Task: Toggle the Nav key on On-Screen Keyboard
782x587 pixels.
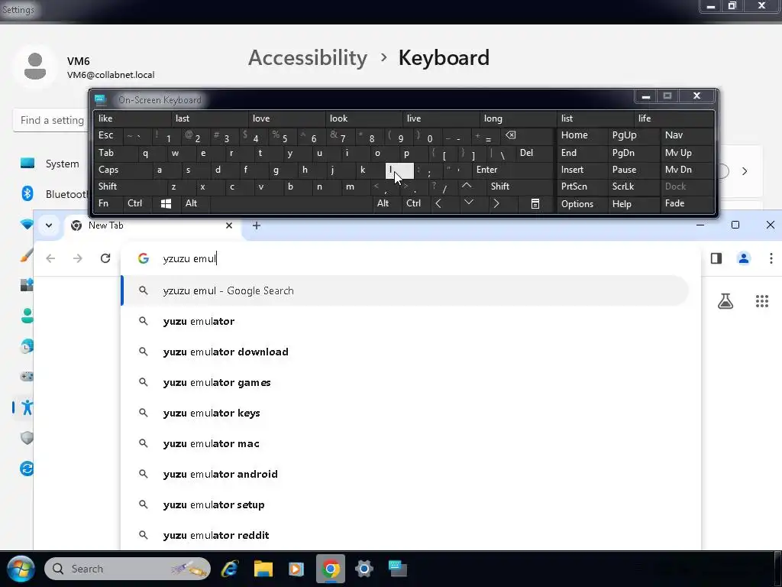Action: [687, 135]
